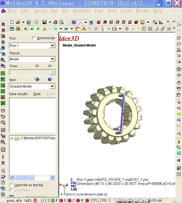Click the gear model in viewport

click(x=113, y=115)
